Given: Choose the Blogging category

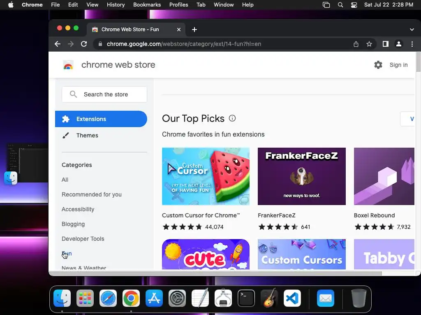Looking at the screenshot, I should pos(73,224).
